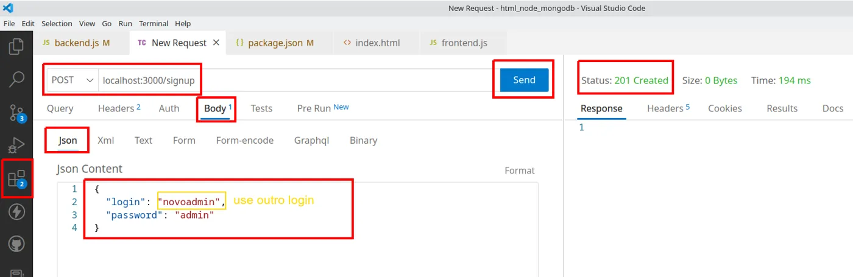Image resolution: width=853 pixels, height=277 pixels.
Task: Switch to package.json editor tab
Action: click(280, 43)
